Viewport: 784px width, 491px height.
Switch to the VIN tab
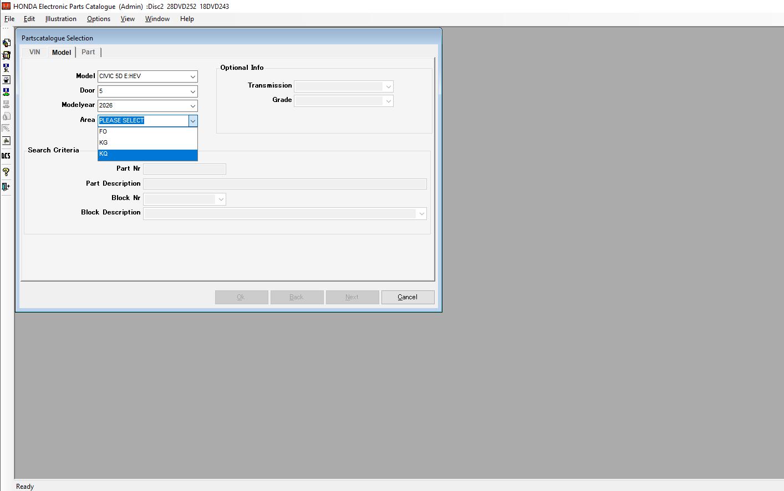click(34, 52)
